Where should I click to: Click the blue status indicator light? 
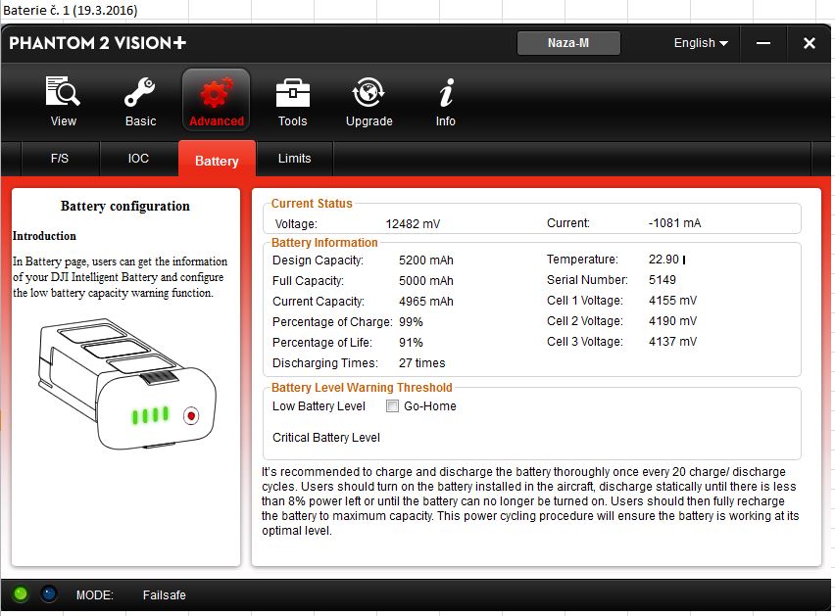(48, 593)
